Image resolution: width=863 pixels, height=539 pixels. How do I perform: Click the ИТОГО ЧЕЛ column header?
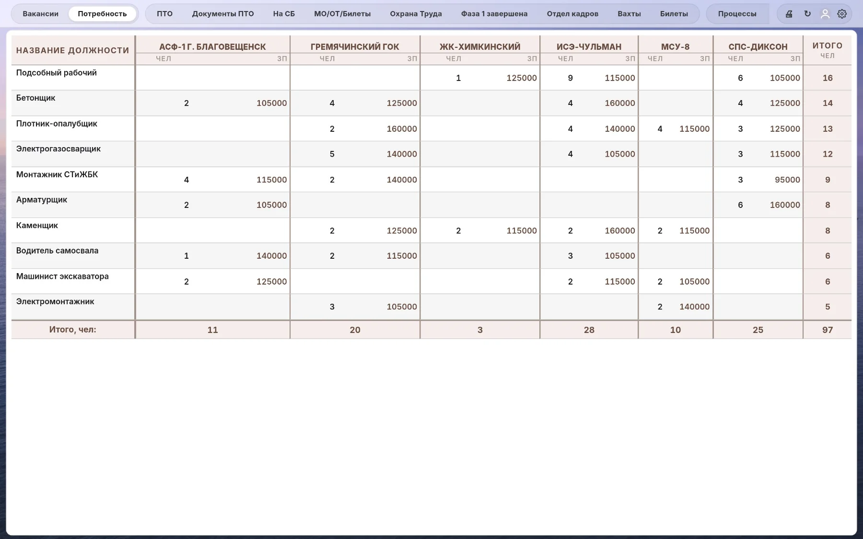(x=828, y=50)
